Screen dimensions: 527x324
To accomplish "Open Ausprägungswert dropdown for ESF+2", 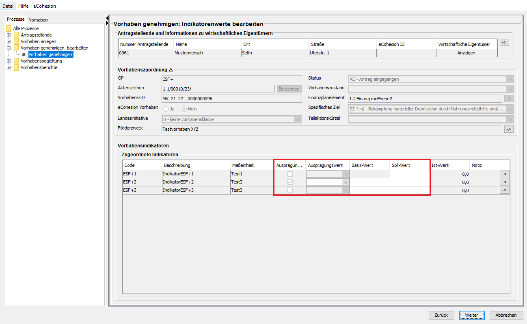I will (346, 182).
